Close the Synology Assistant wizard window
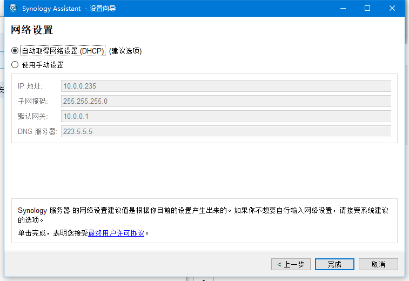 click(392, 8)
